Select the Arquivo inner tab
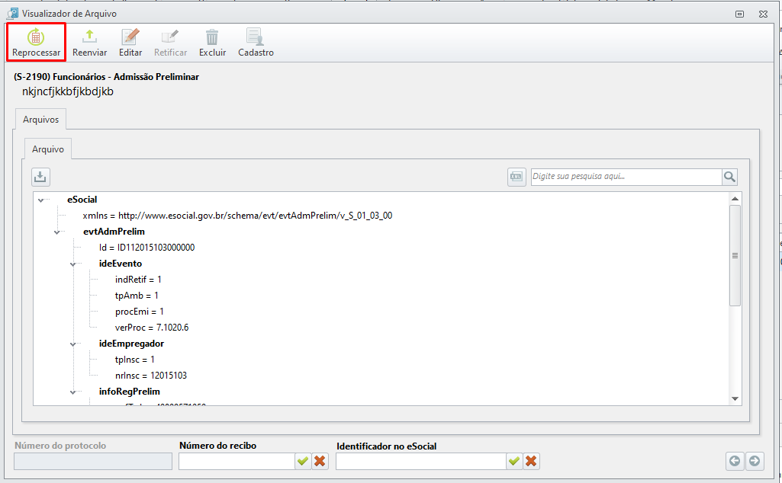The width and height of the screenshot is (782, 483). click(48, 149)
